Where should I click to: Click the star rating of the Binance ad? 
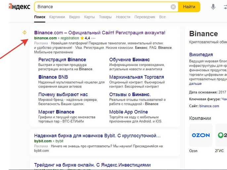click(82, 38)
